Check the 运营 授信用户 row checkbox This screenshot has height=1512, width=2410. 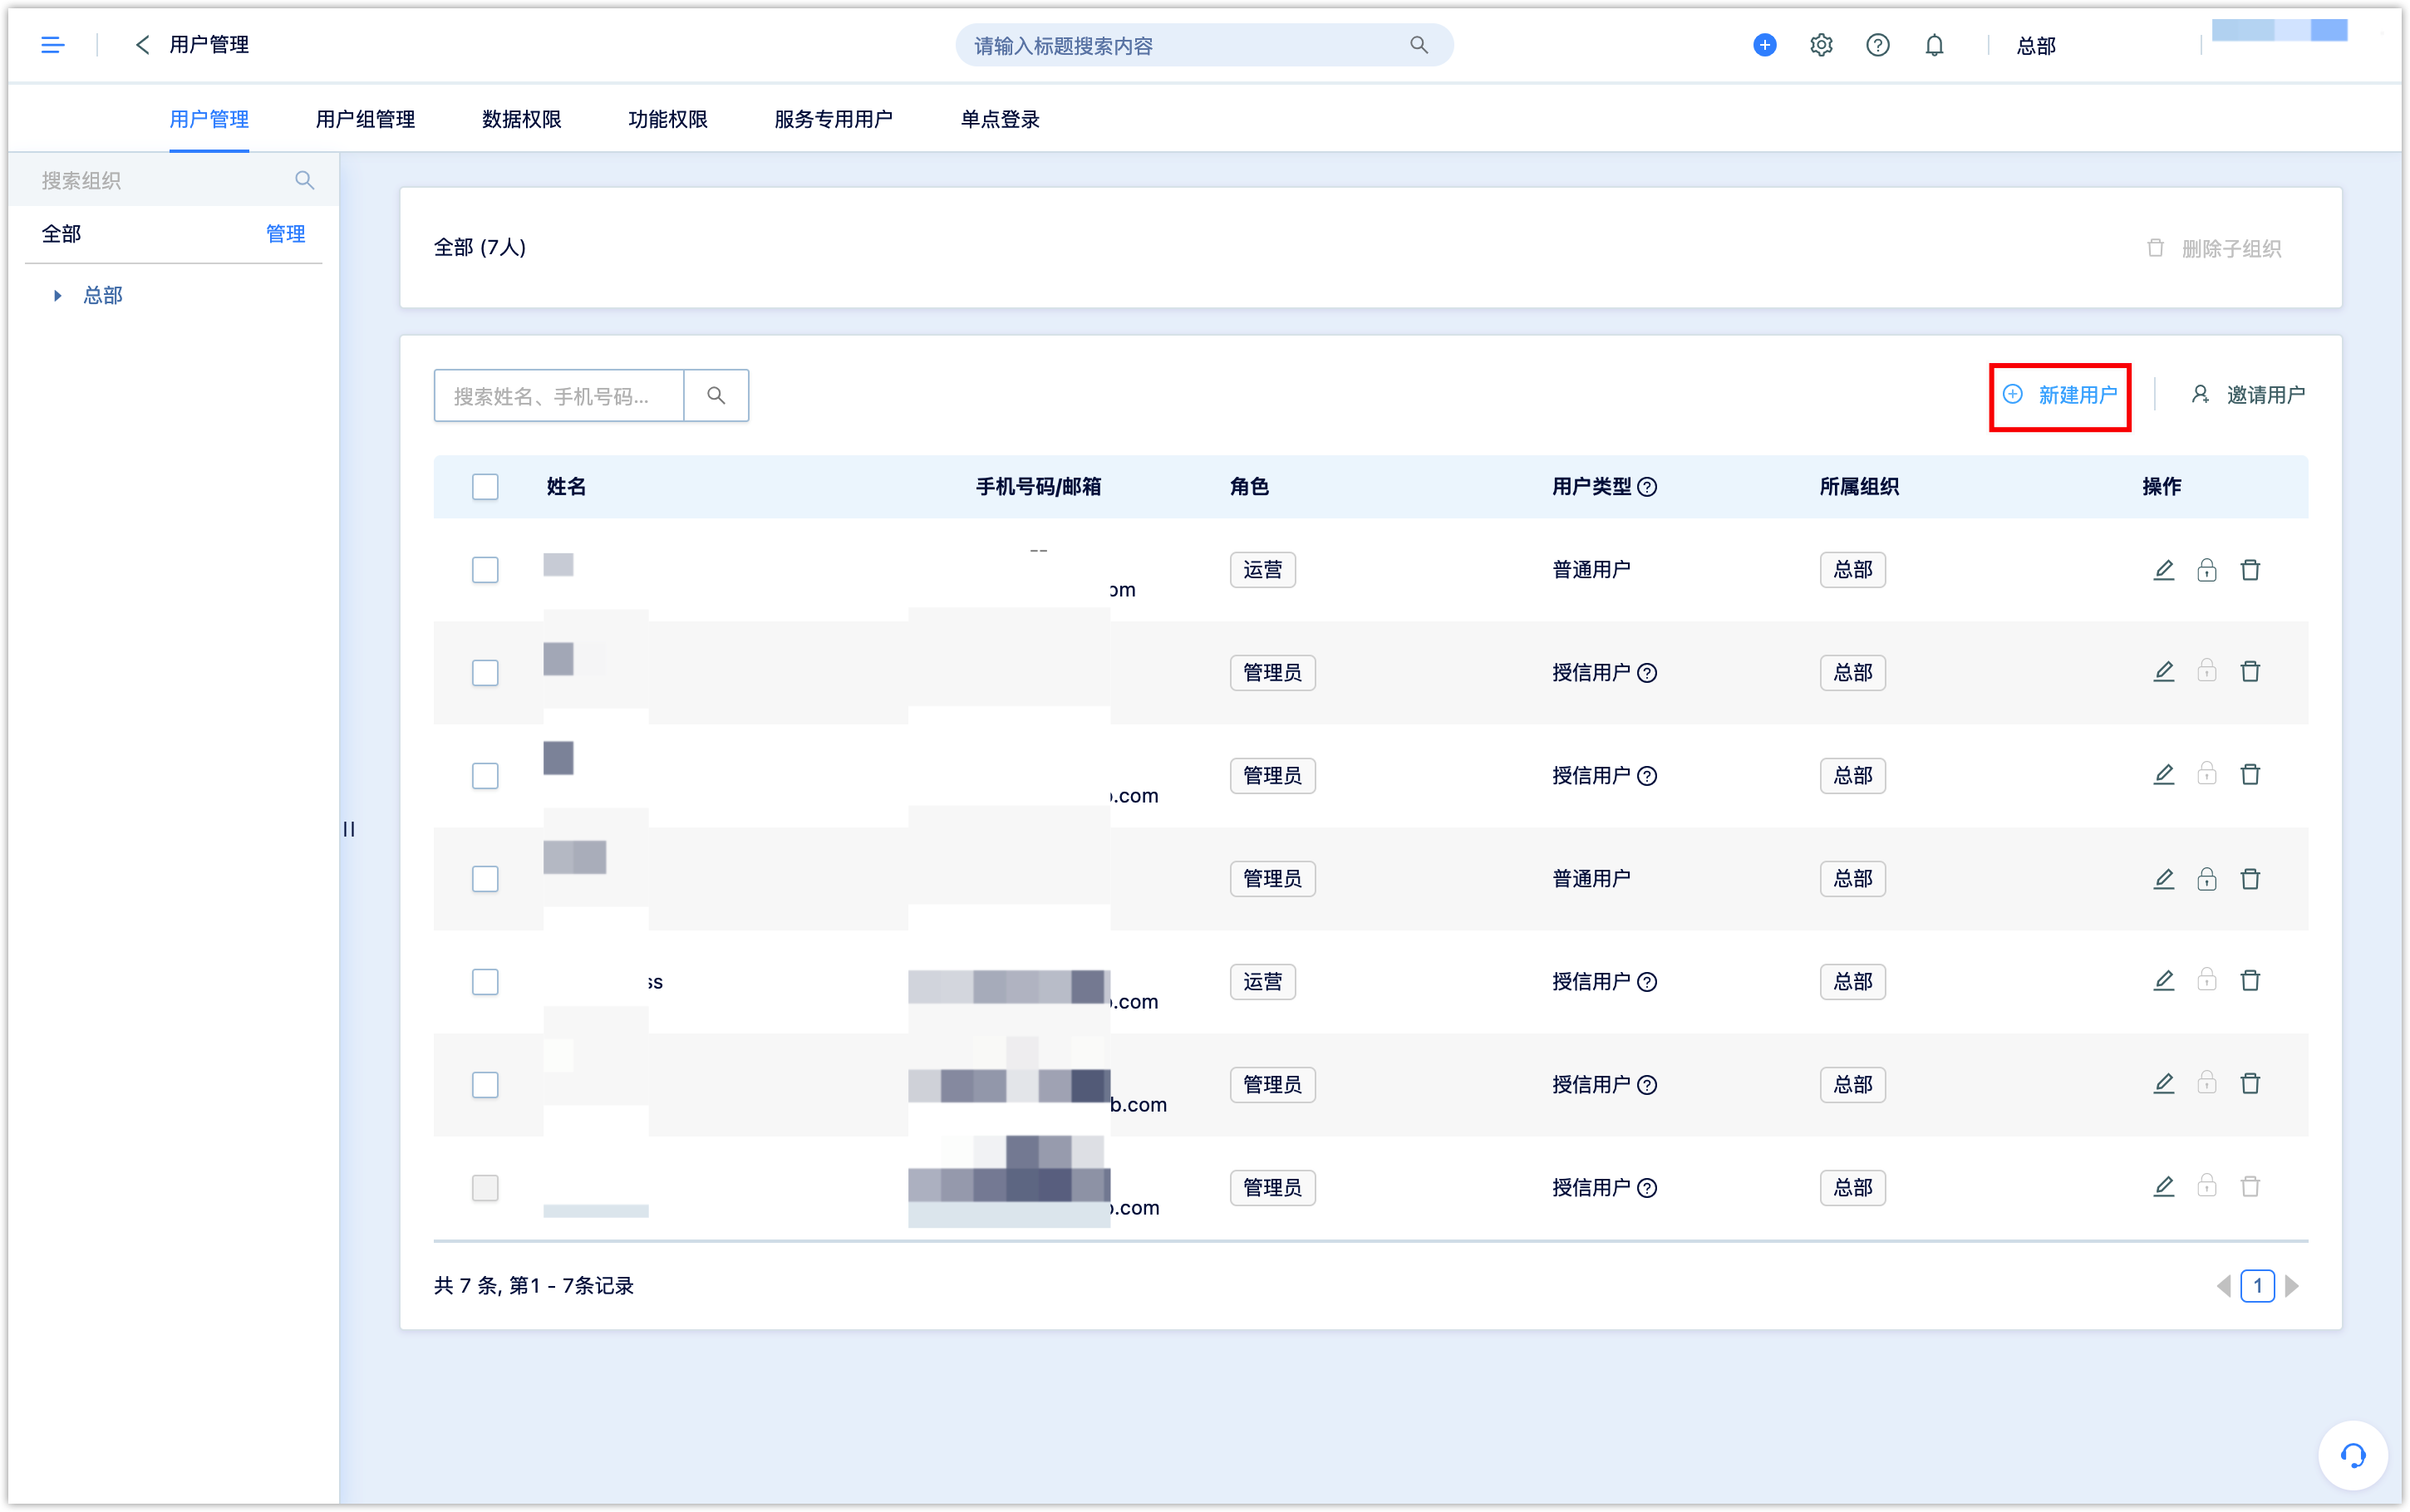pyautogui.click(x=485, y=982)
